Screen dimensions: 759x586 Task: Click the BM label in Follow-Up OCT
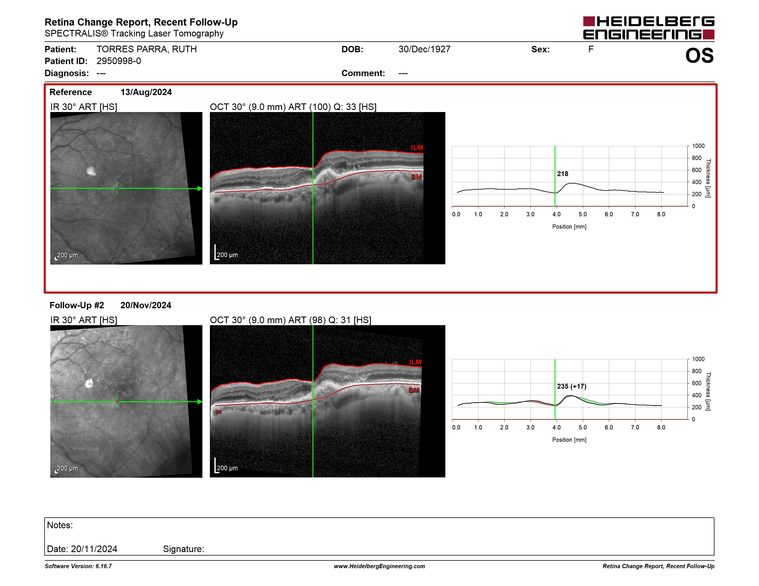click(x=414, y=390)
